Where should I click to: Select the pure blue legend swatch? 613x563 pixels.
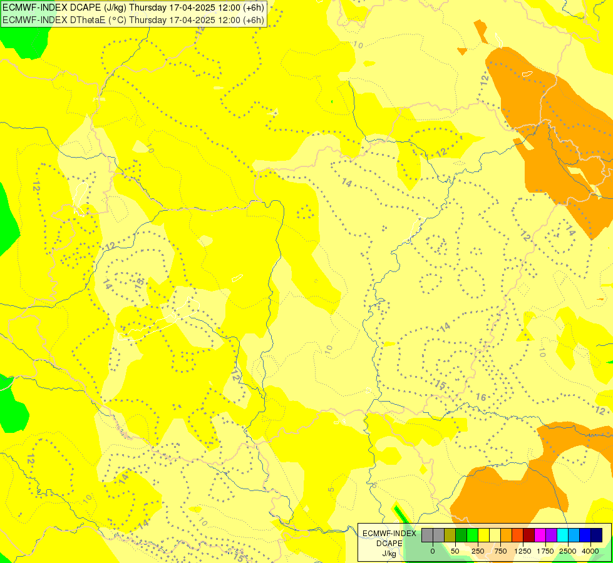click(x=585, y=535)
